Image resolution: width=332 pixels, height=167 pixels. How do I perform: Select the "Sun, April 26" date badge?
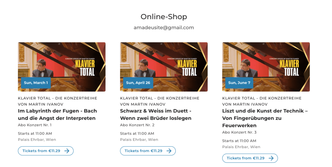pos(138,83)
